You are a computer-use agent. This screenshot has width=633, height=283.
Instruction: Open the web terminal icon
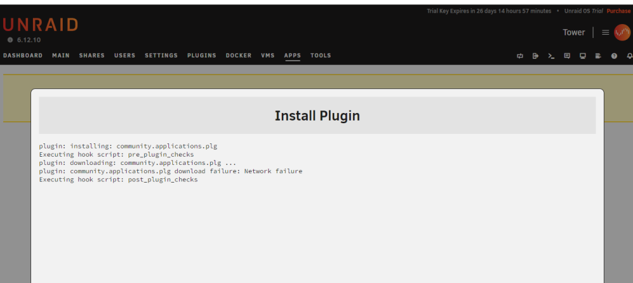[551, 56]
